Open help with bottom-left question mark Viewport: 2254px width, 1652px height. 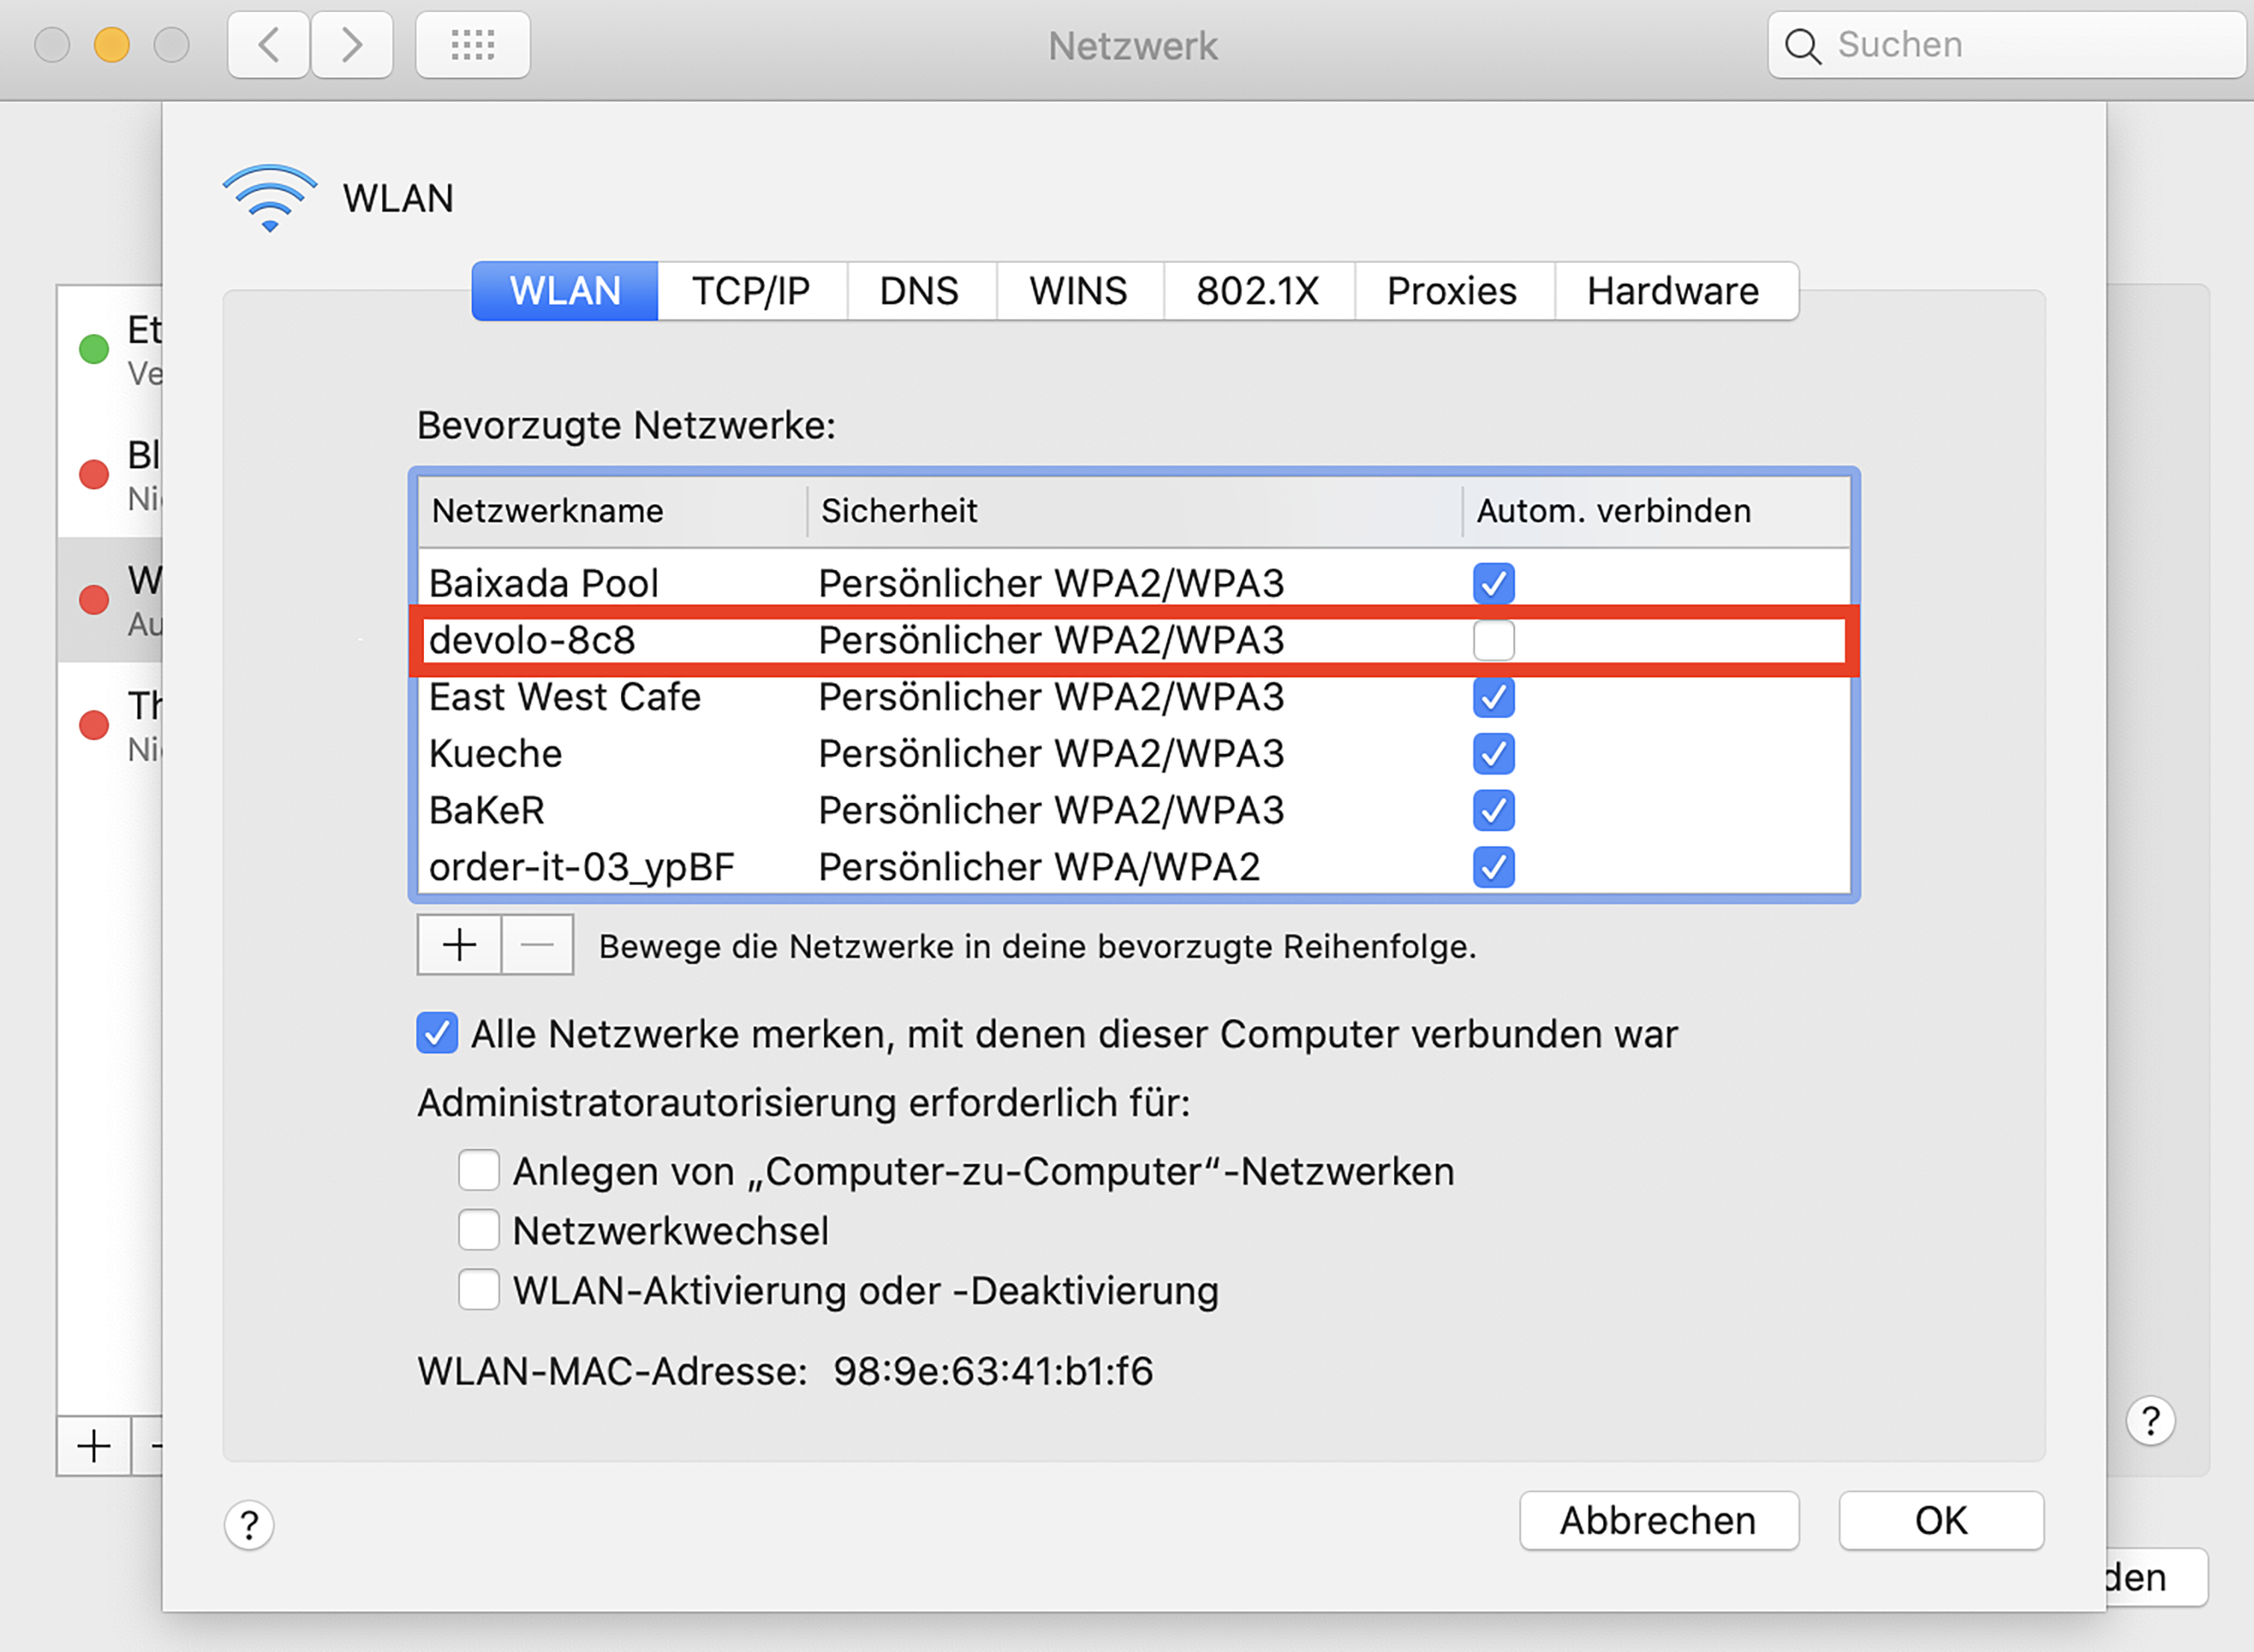(x=249, y=1525)
